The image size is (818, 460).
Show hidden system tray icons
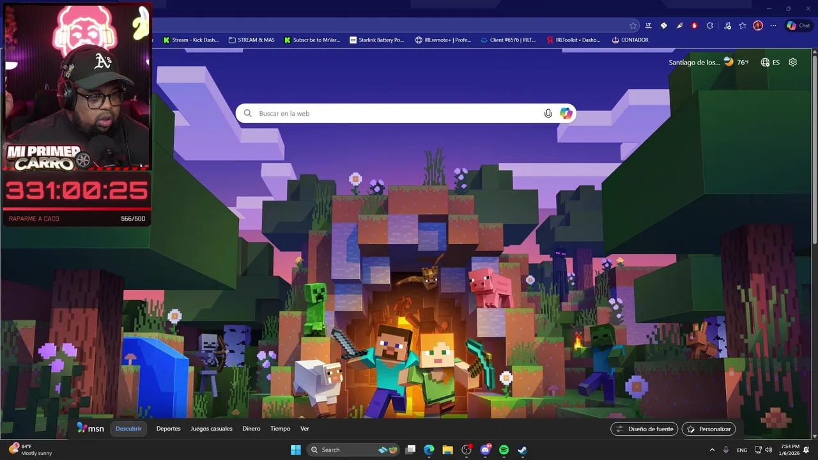pos(712,450)
